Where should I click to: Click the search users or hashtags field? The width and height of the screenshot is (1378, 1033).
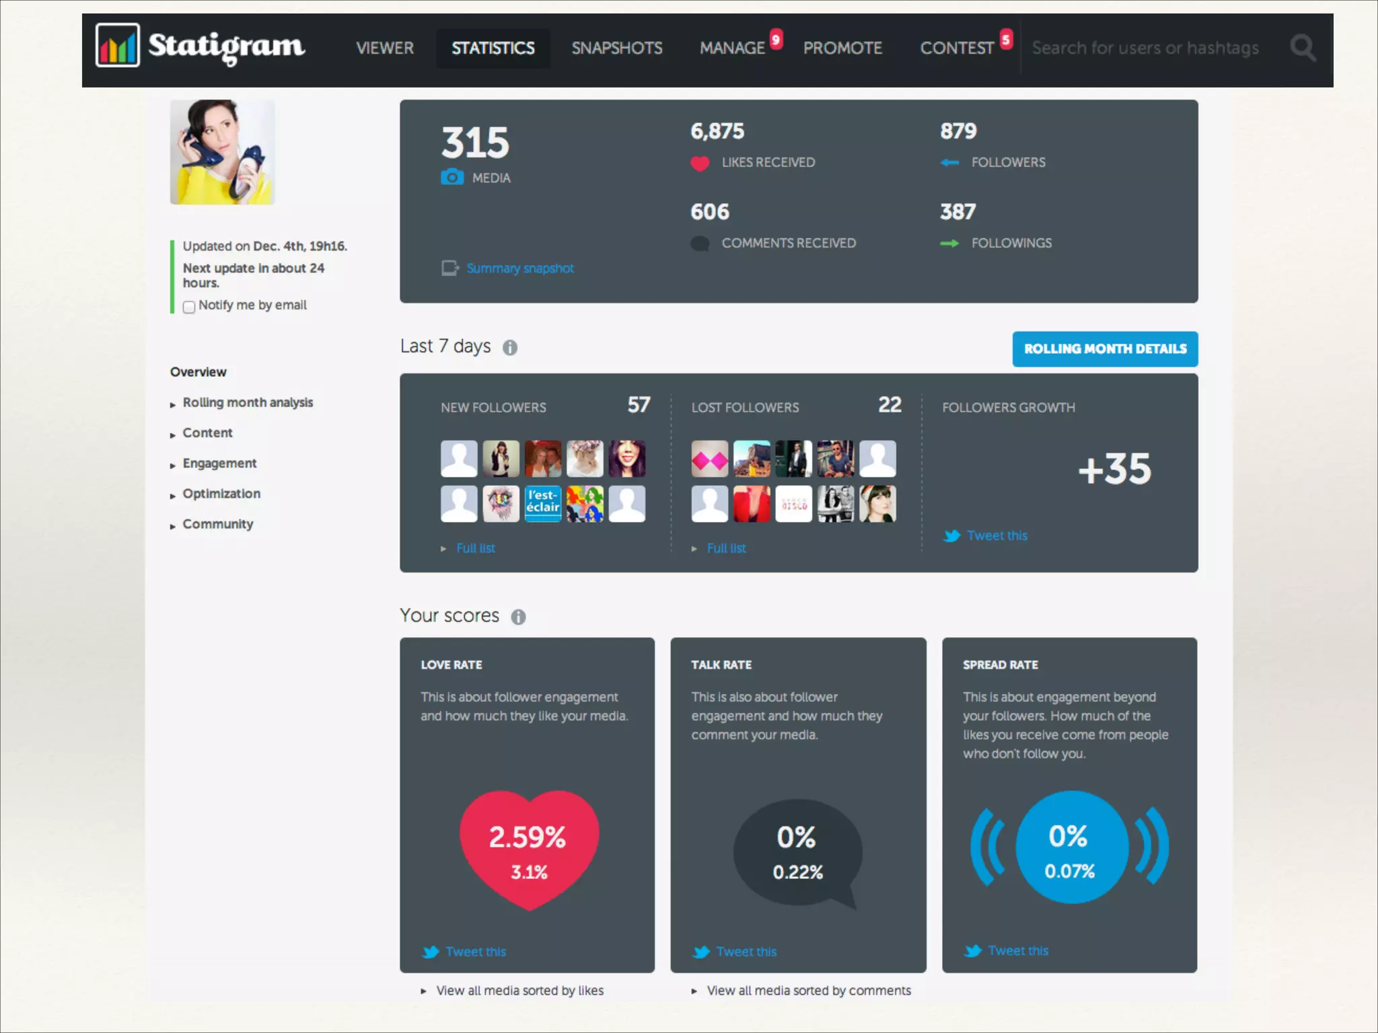[1145, 48]
